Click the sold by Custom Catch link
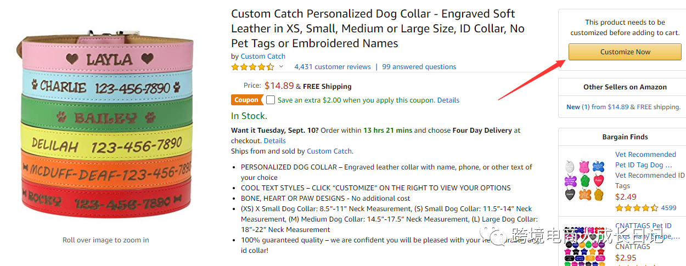Screen dimensions: 686x266 click(x=329, y=151)
